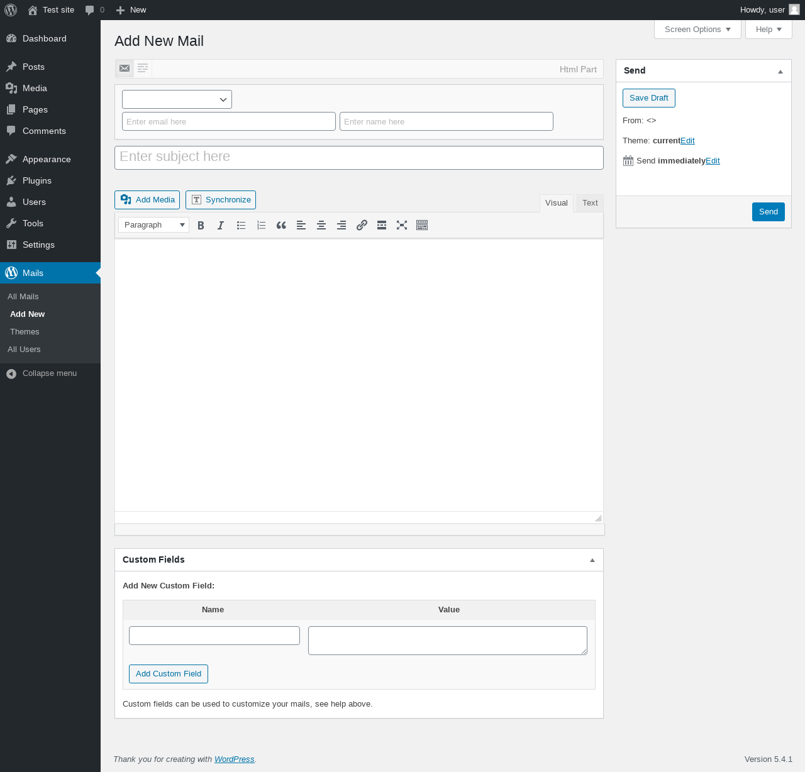Toggle the toolbar kitchen sink
Screen dimensions: 805x772
(x=422, y=225)
